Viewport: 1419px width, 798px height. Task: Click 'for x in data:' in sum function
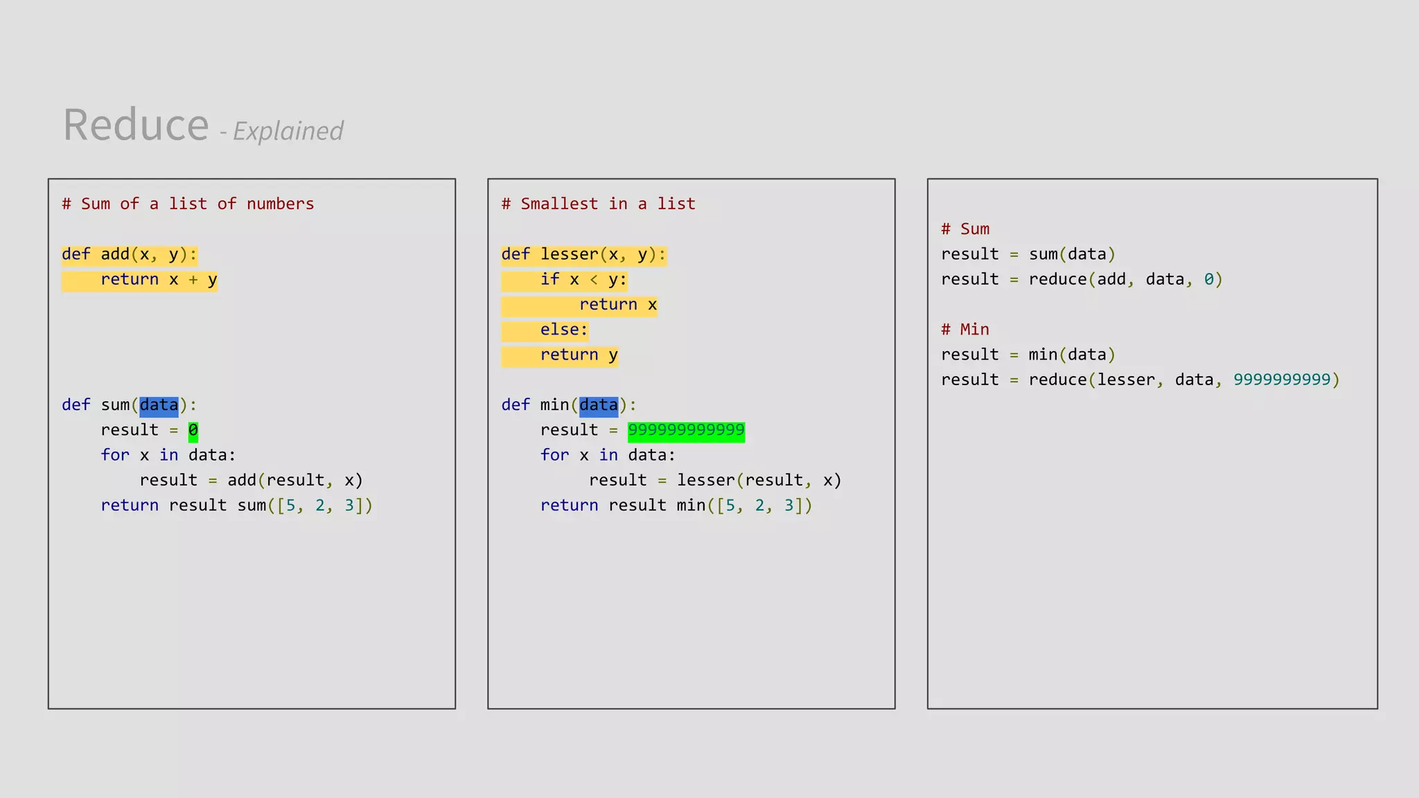(x=168, y=455)
